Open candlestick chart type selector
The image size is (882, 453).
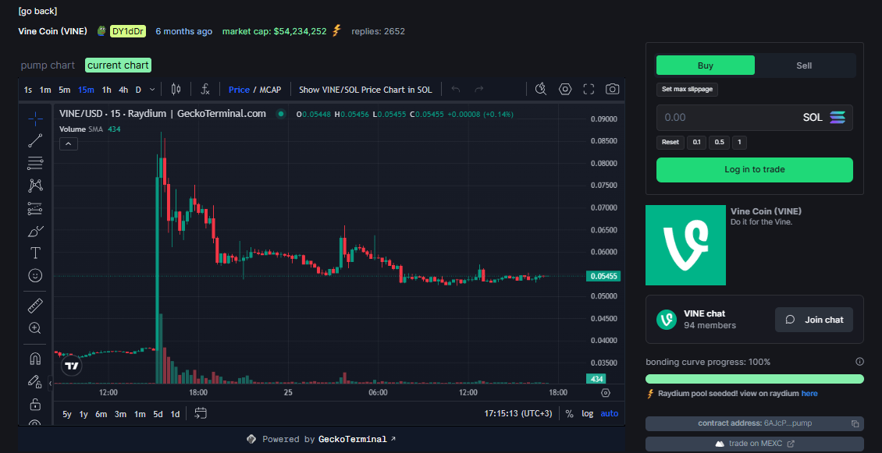point(176,90)
